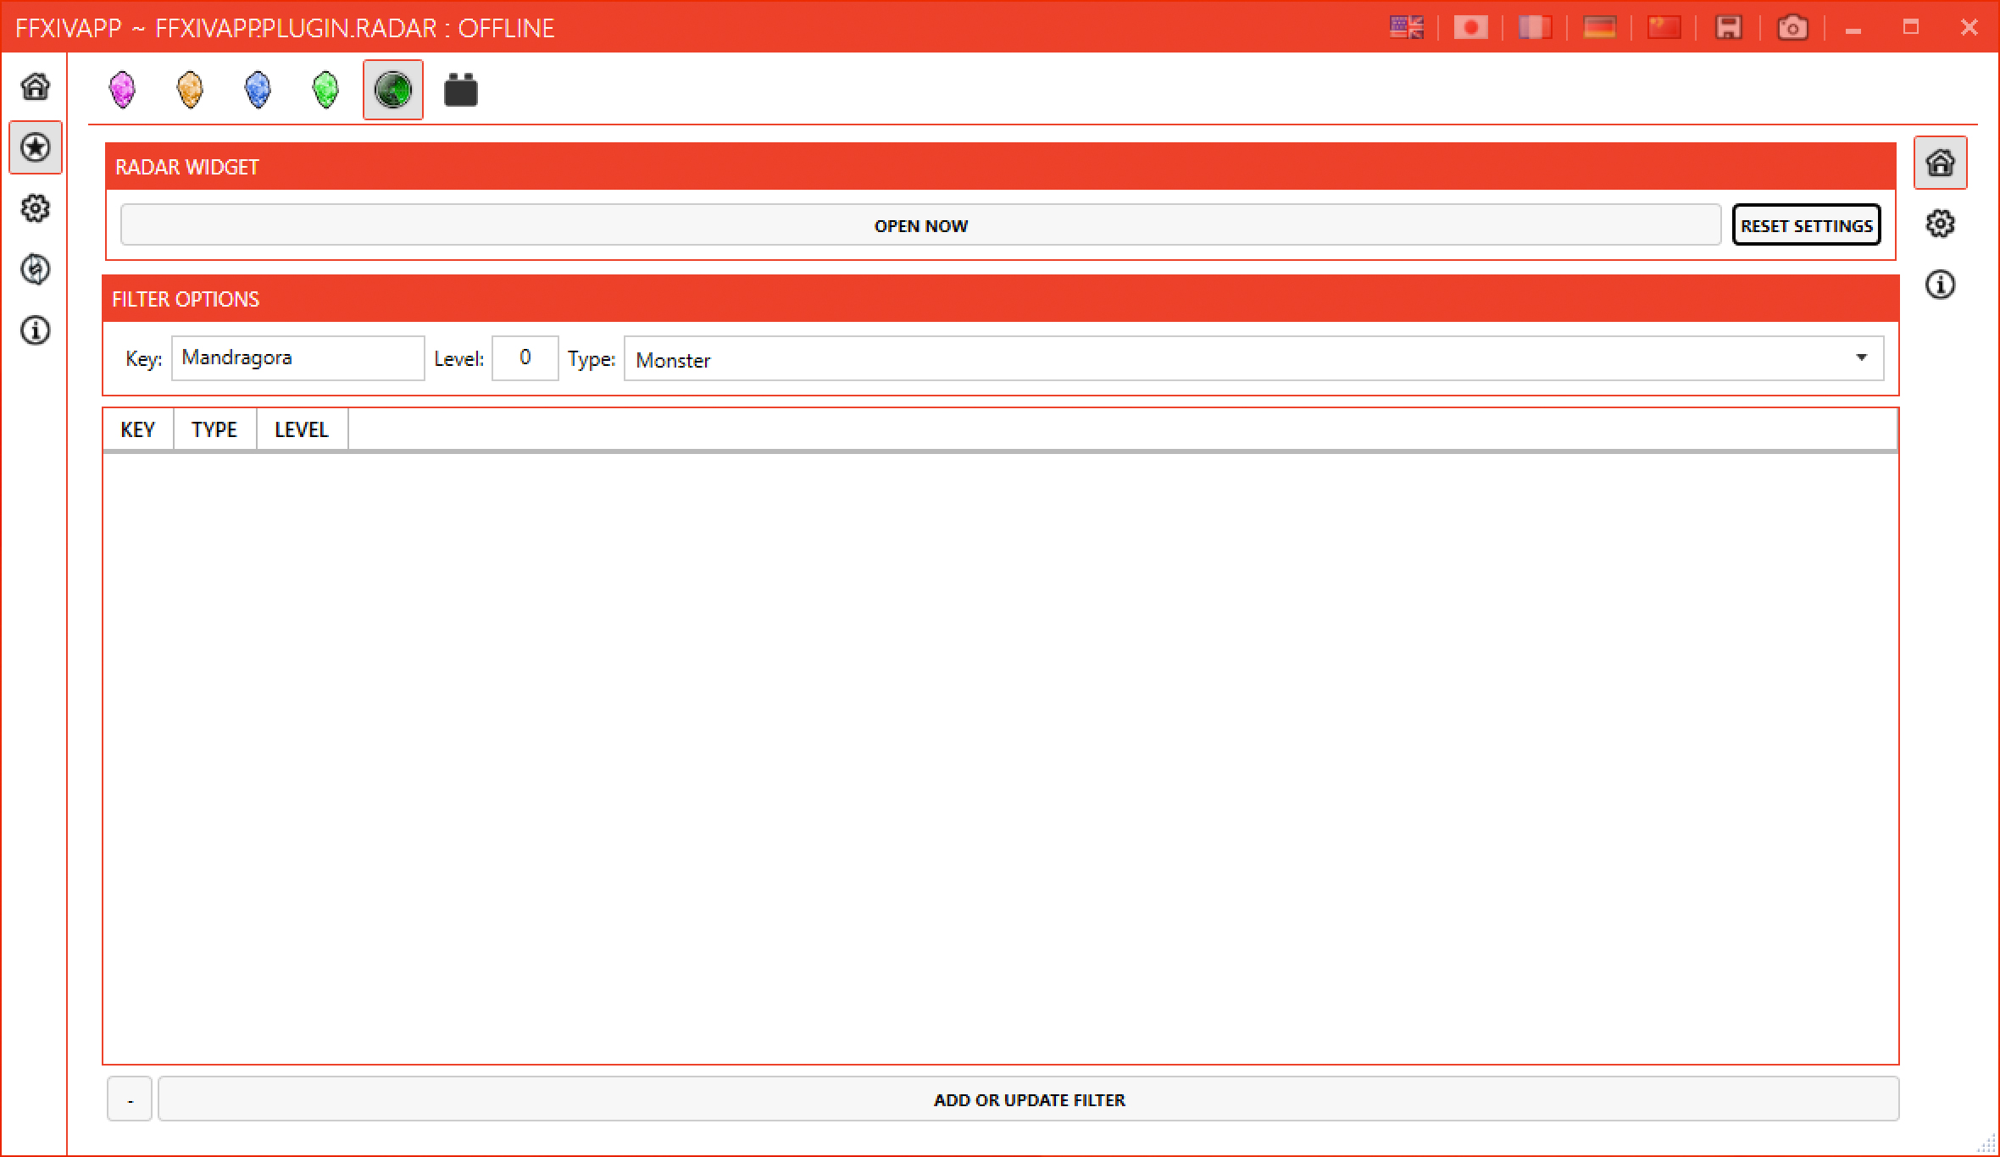Screen dimensions: 2000x1157
Task: Switch language to French flag
Action: click(x=1536, y=28)
